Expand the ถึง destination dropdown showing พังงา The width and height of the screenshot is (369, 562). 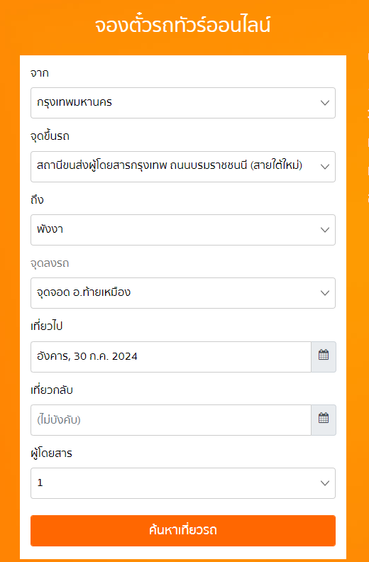point(183,230)
